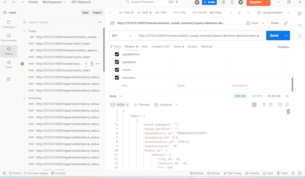Open the No environment selector
The image size is (305, 178).
pos(274,13)
